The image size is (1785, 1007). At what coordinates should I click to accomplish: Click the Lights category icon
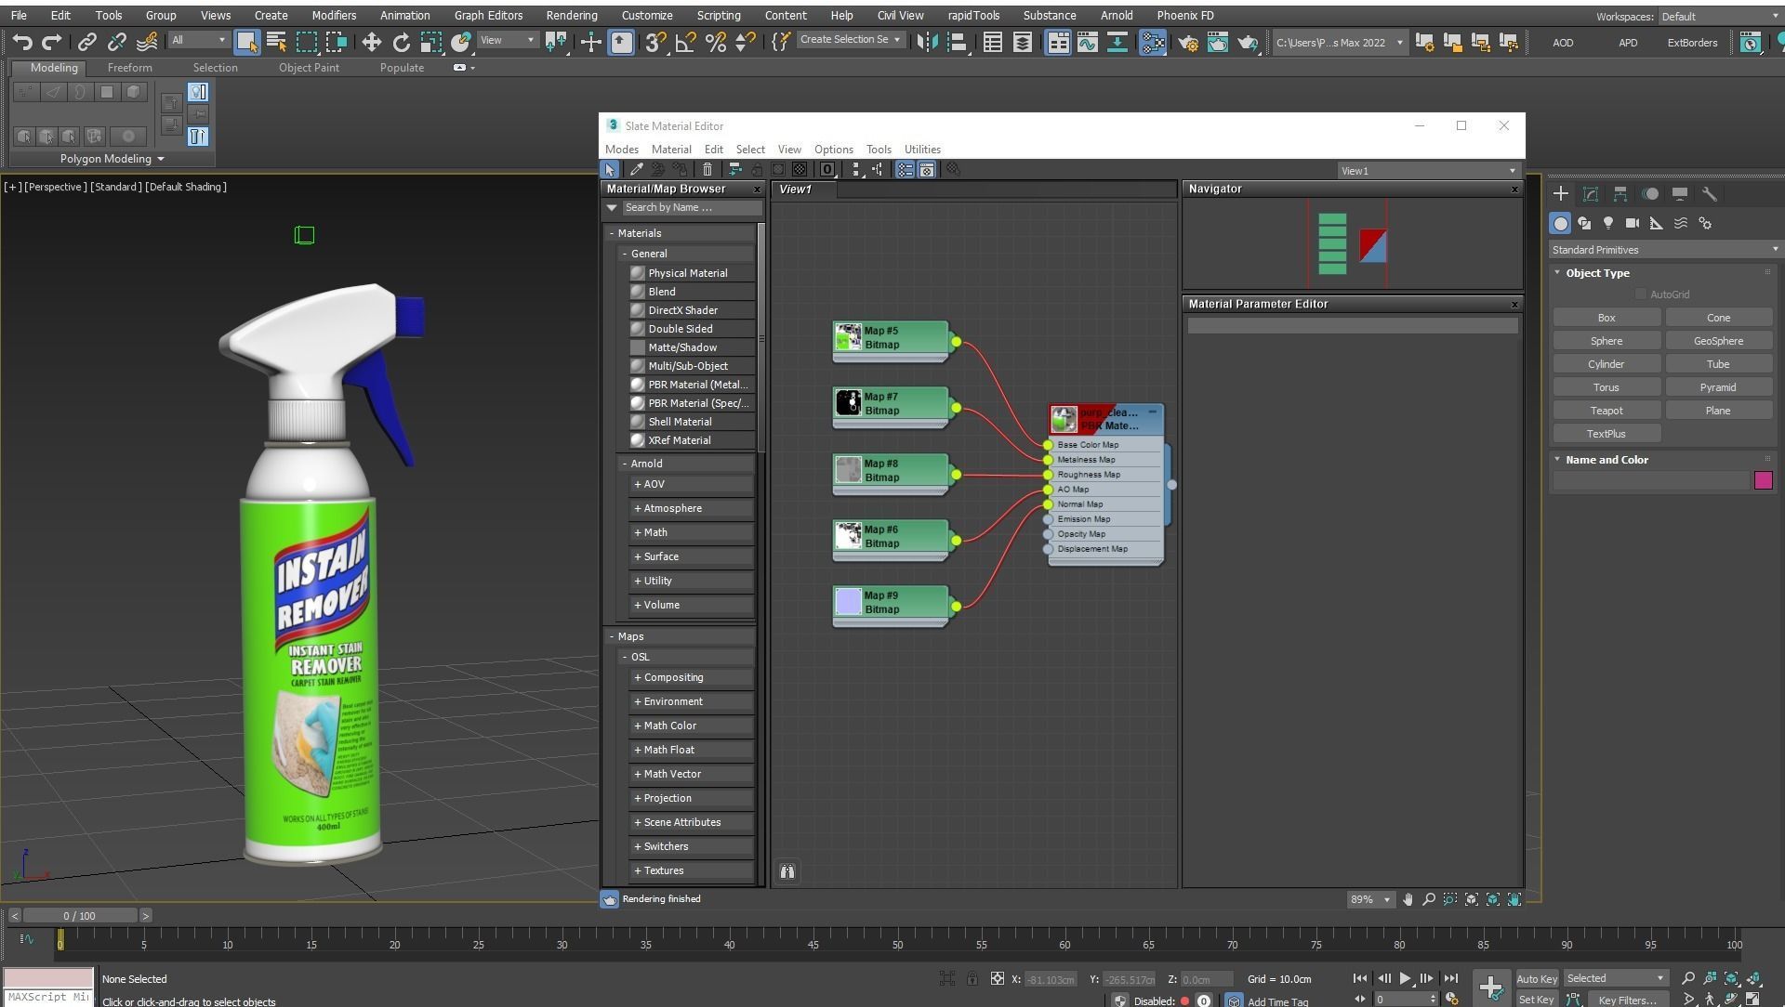click(1608, 223)
